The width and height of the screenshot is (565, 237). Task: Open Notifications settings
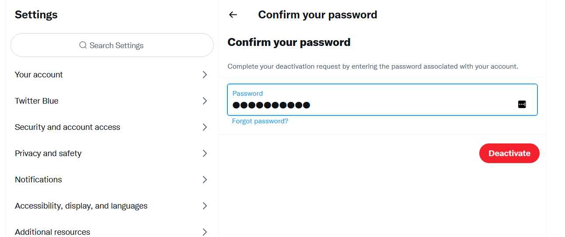tap(38, 180)
